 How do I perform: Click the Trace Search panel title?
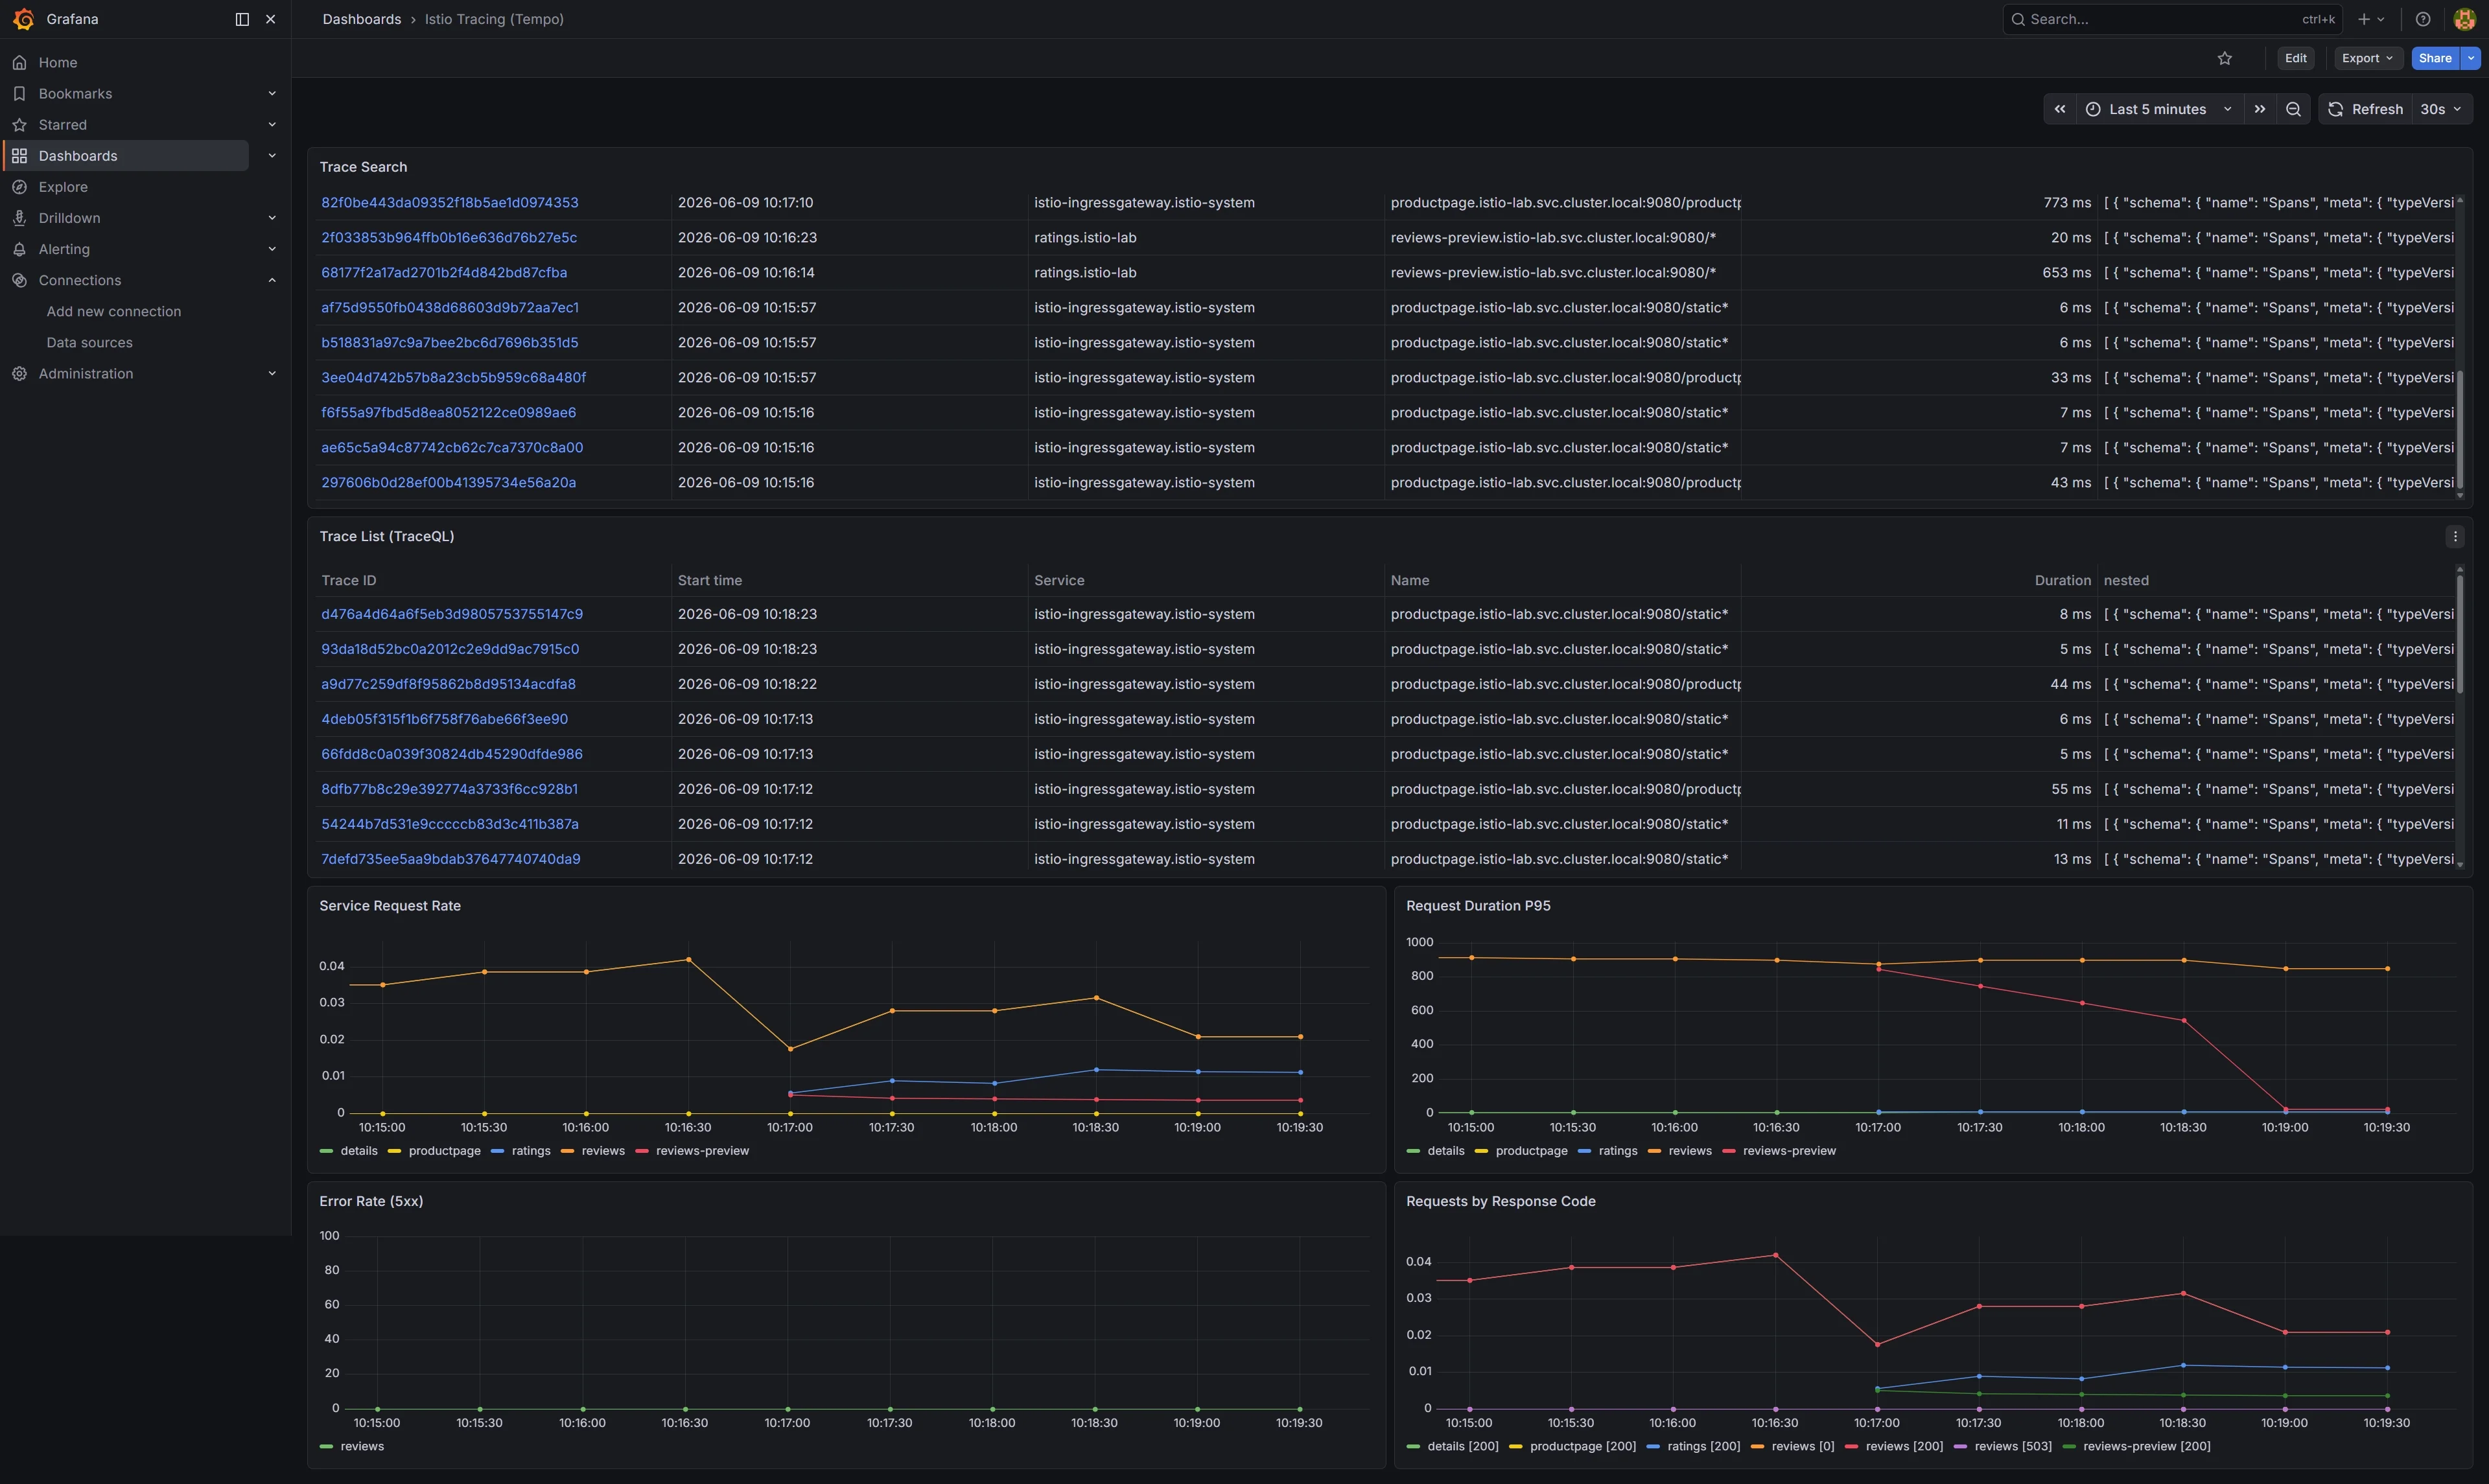(363, 167)
